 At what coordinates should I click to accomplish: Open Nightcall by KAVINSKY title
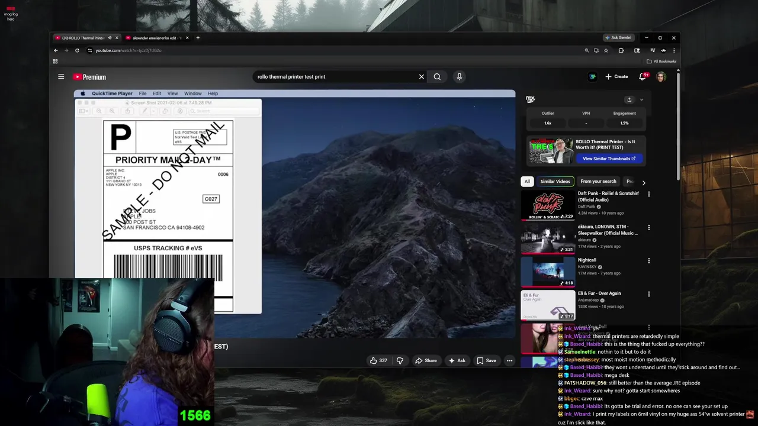[587, 260]
